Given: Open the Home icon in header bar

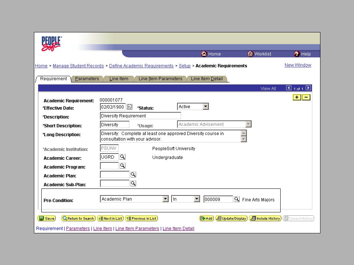Looking at the screenshot, I should (204, 54).
